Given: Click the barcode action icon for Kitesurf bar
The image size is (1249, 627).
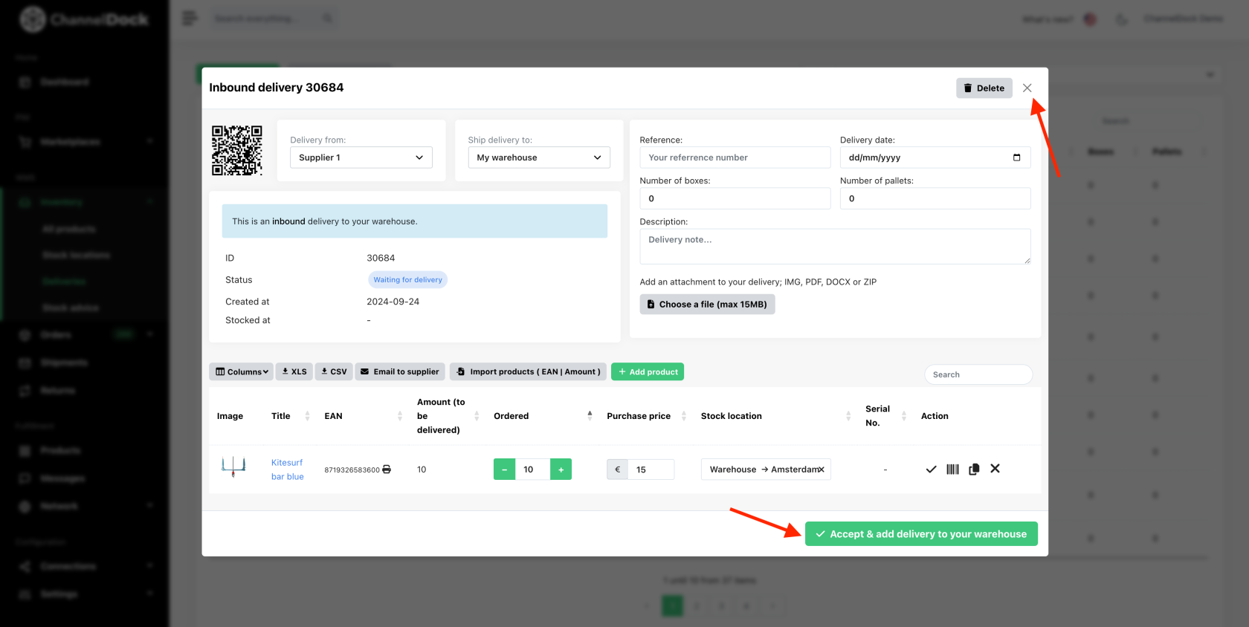Looking at the screenshot, I should [952, 470].
